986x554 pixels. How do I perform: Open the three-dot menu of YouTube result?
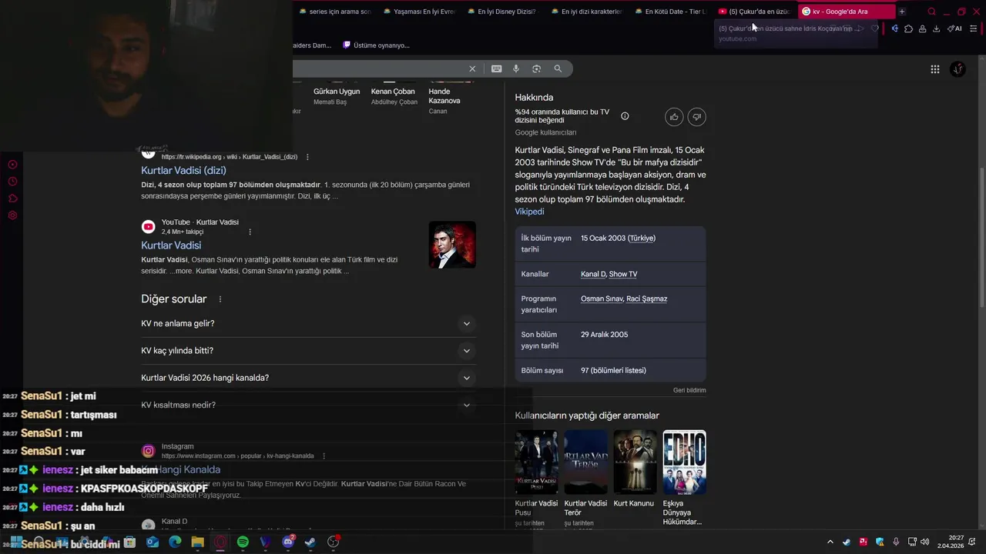(250, 232)
